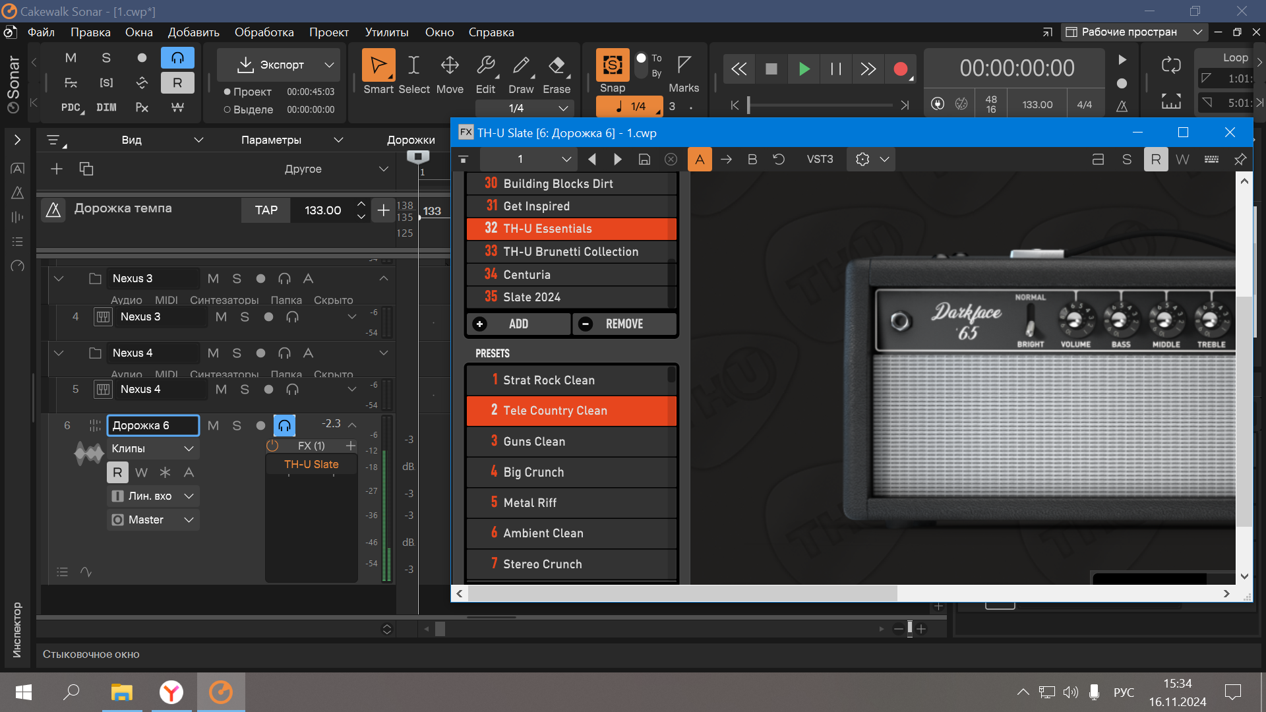The height and width of the screenshot is (712, 1266).
Task: Fast forward the transport
Action: (868, 69)
